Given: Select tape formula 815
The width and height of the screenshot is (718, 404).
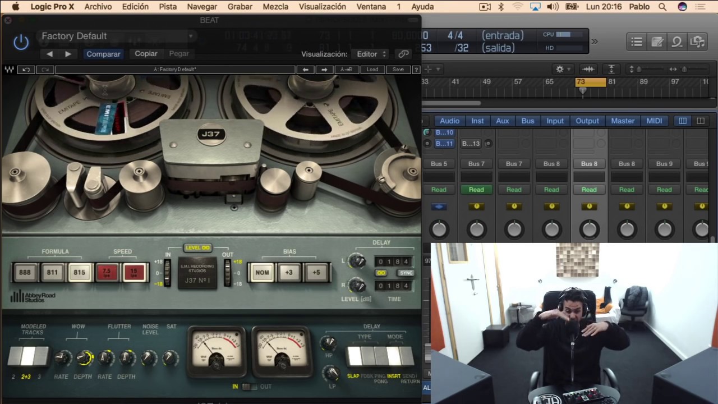Looking at the screenshot, I should click(79, 273).
